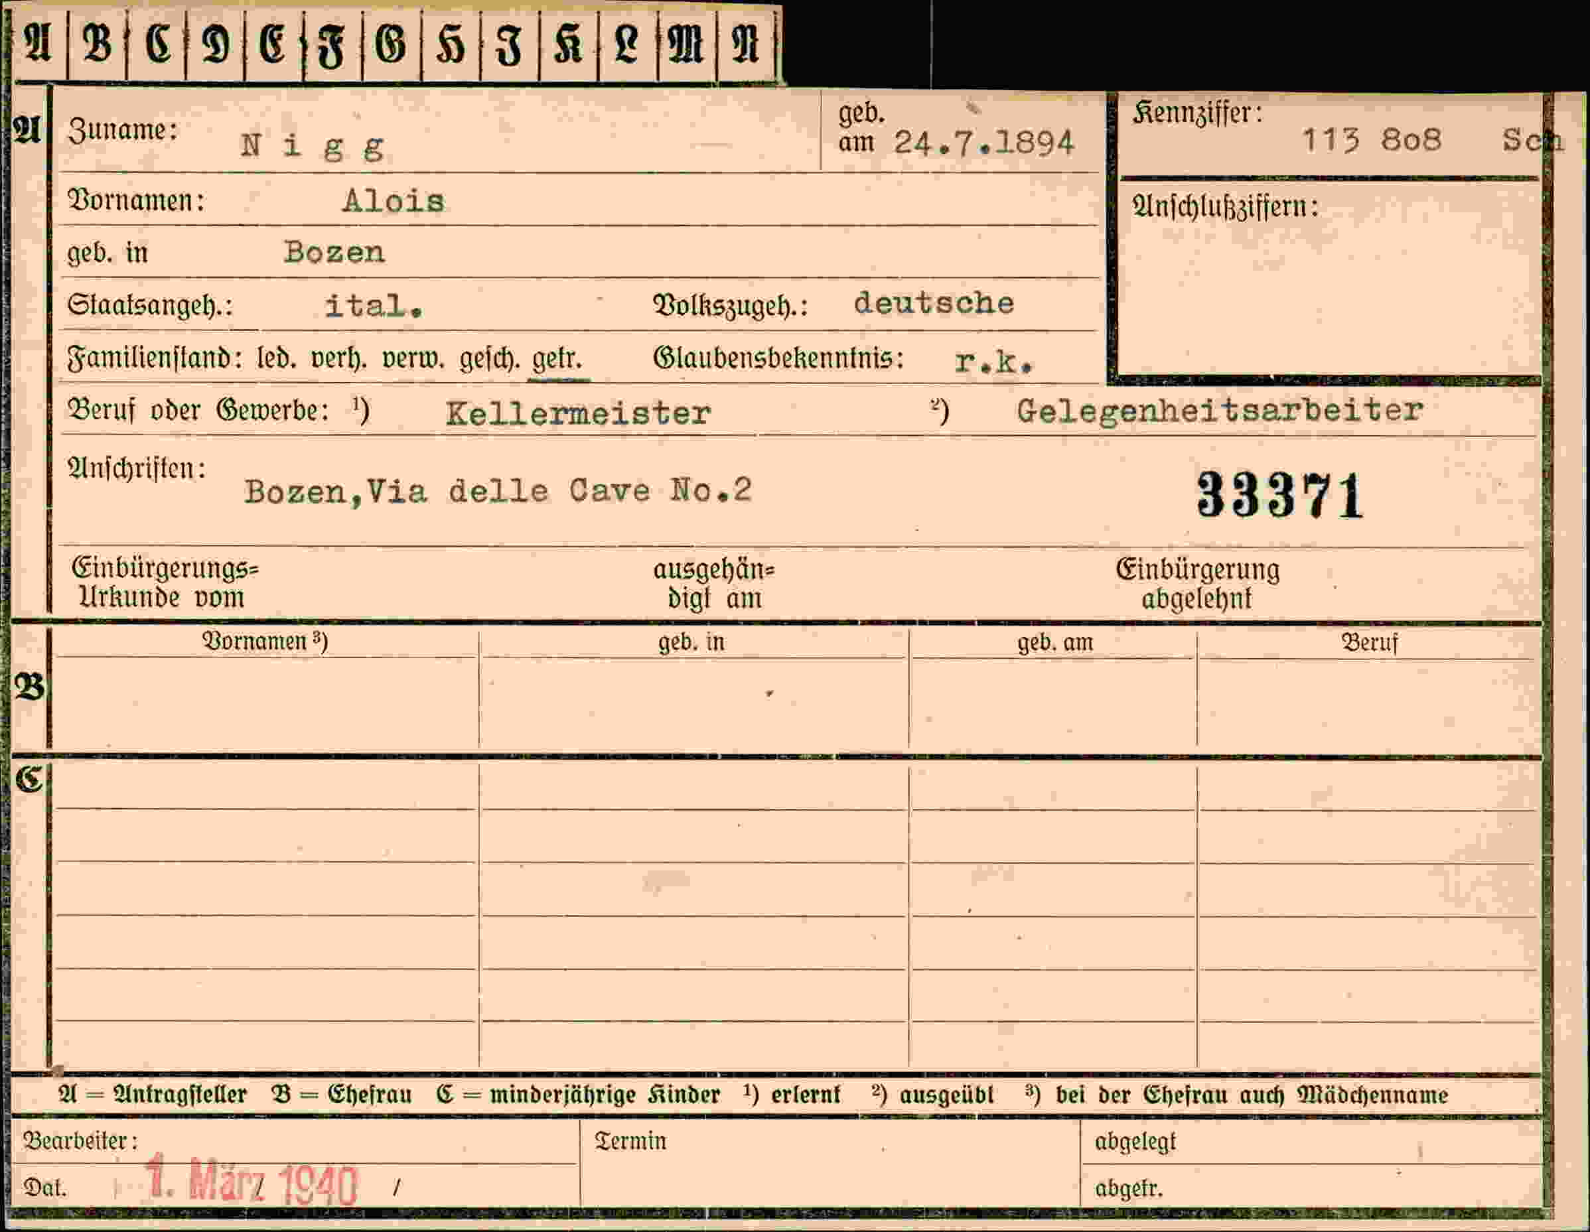Click the birthplace 'Bozen' after geb. in
The image size is (1590, 1232).
click(x=334, y=253)
